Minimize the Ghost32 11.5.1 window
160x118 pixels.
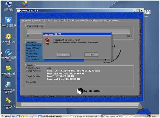135,11
